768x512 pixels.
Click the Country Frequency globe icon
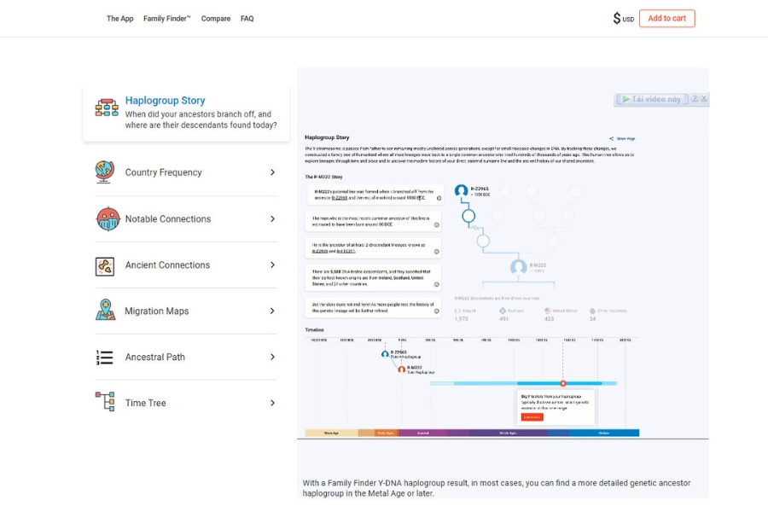click(105, 172)
